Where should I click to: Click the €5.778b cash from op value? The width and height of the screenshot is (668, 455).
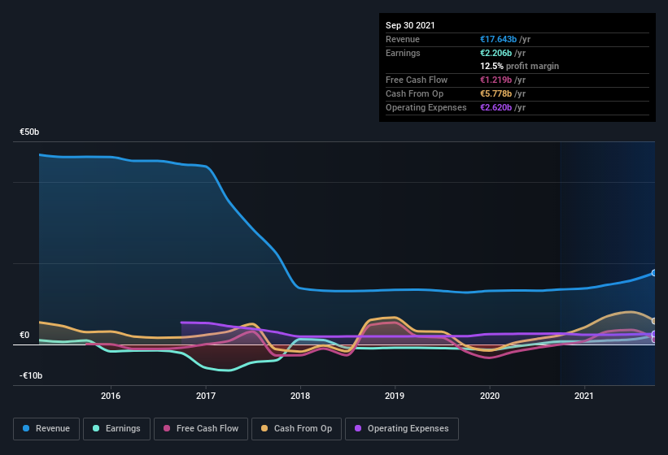pos(496,93)
